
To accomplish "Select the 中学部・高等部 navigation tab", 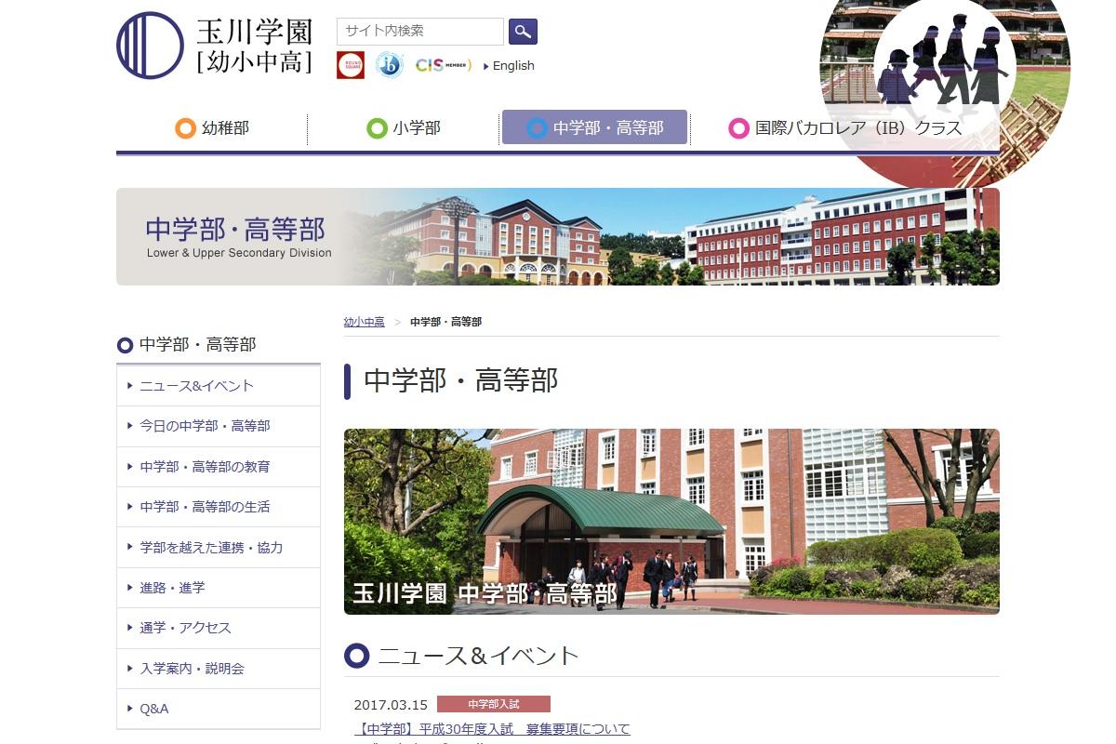I will [594, 127].
